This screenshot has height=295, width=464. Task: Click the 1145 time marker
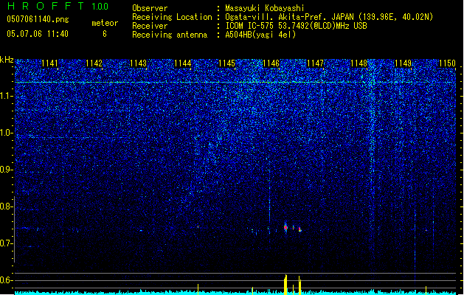click(x=226, y=63)
